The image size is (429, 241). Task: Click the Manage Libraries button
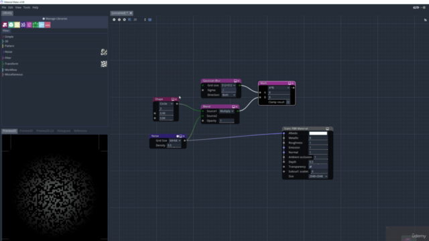tap(55, 19)
